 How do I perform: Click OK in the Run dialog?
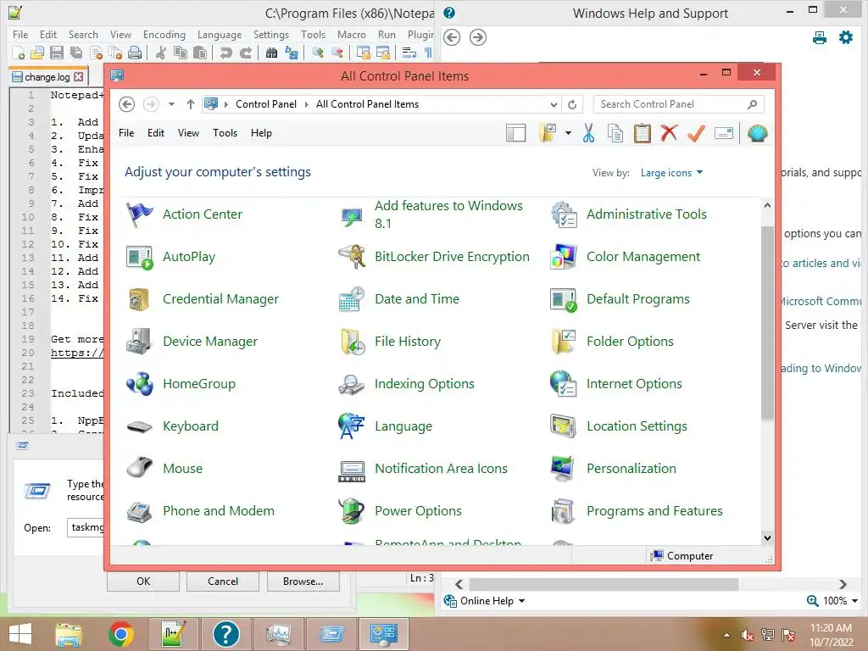tap(142, 581)
